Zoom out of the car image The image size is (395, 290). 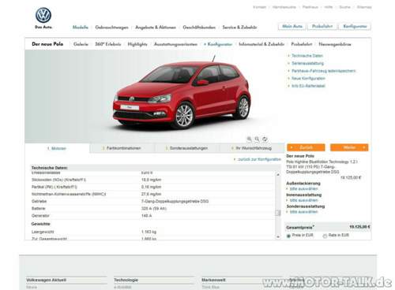[x=257, y=139]
